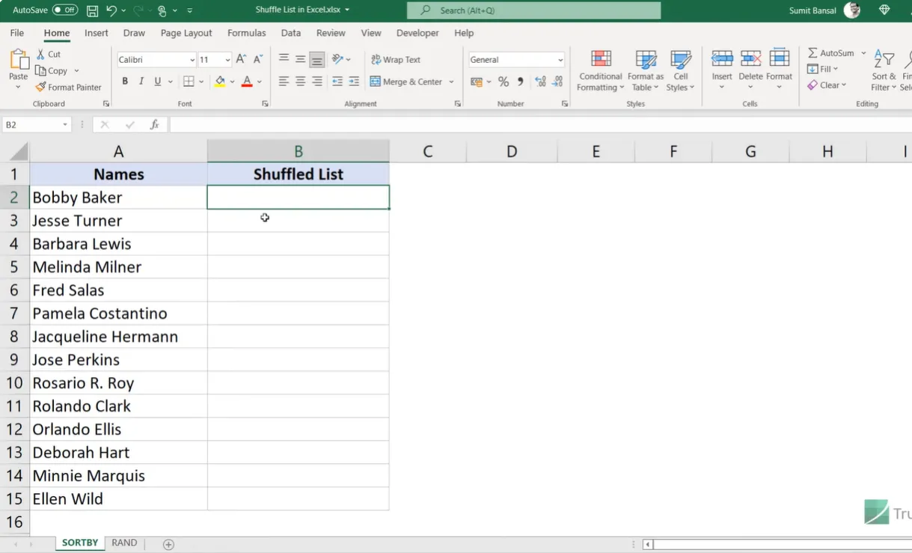Viewport: 912px width, 553px height.
Task: Click the Center align icon
Action: coord(300,82)
